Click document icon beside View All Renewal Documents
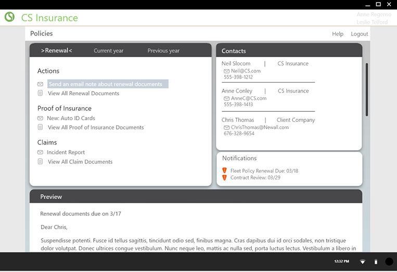This screenshot has height=272, width=397. [x=40, y=94]
